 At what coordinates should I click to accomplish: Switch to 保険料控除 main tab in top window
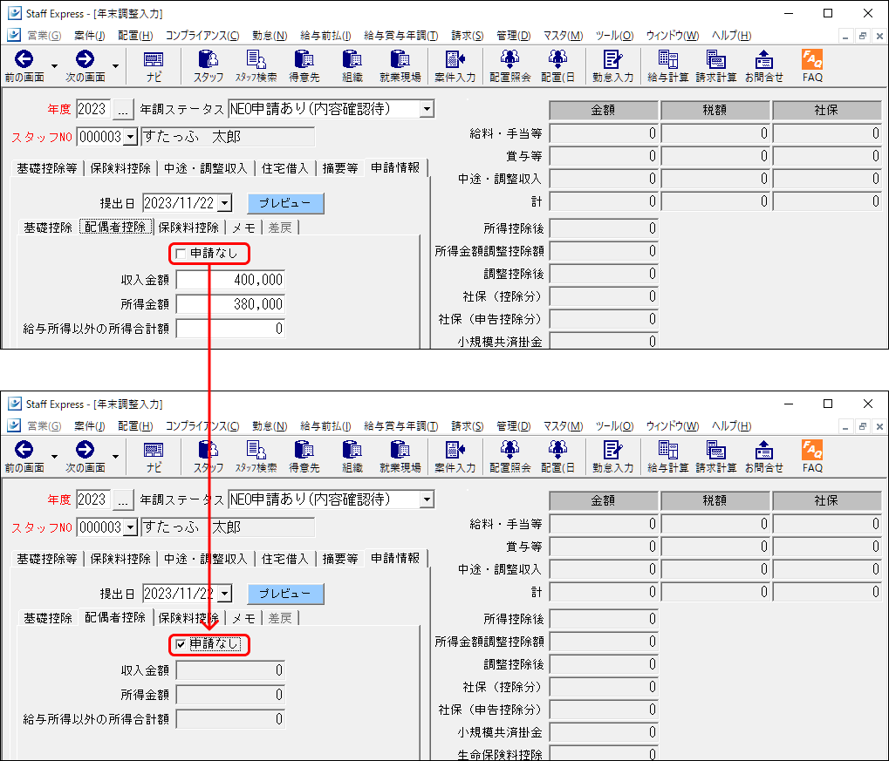[120, 168]
